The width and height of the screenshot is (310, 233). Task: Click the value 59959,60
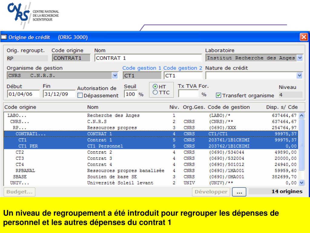coord(285,171)
